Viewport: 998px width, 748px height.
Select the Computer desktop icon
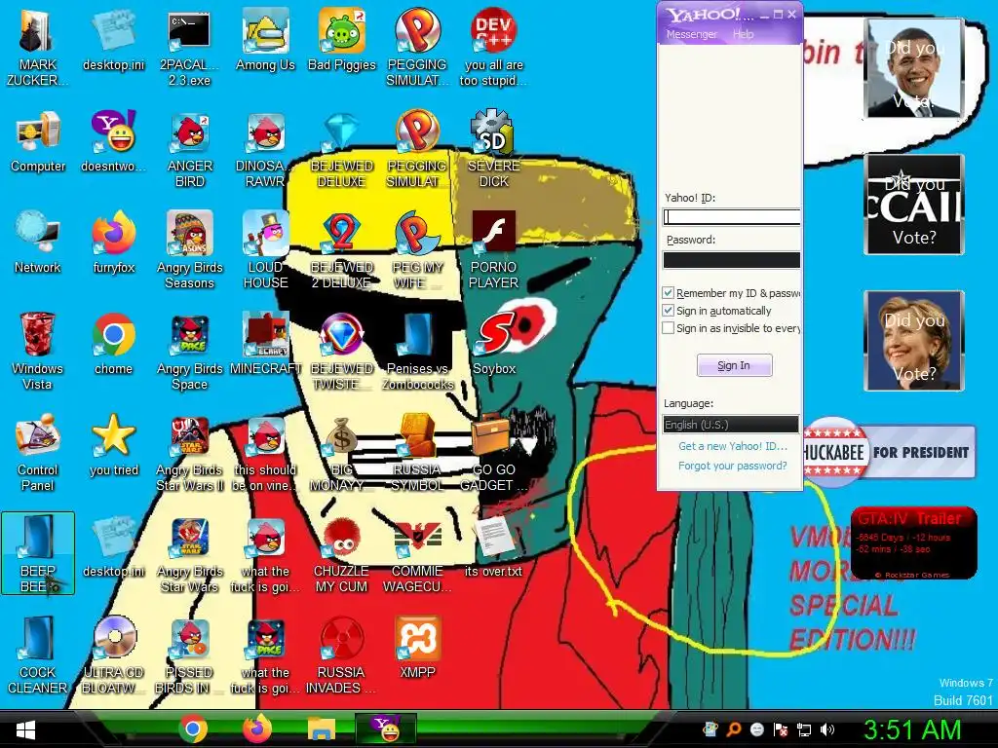point(38,141)
